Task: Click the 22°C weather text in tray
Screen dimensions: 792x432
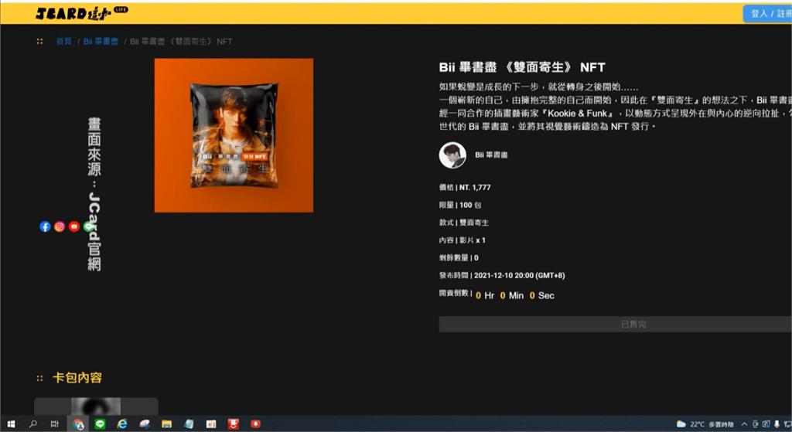Action: click(x=697, y=424)
